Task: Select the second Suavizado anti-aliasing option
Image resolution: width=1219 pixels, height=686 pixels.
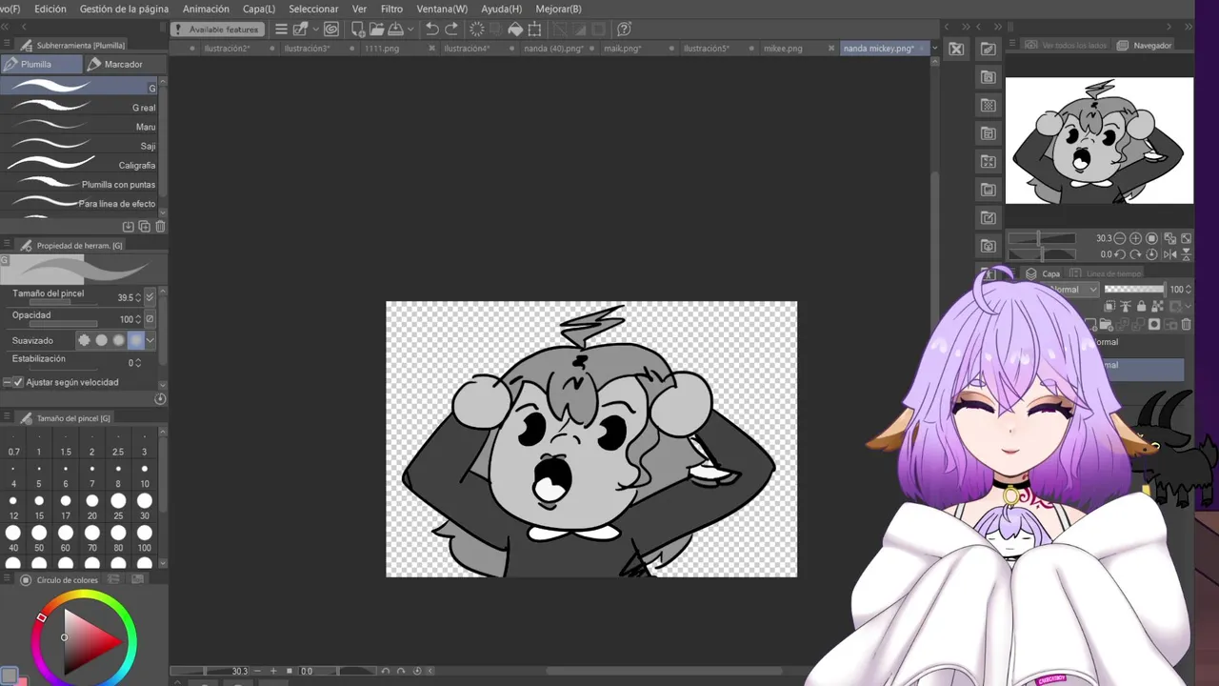Action: pos(102,340)
